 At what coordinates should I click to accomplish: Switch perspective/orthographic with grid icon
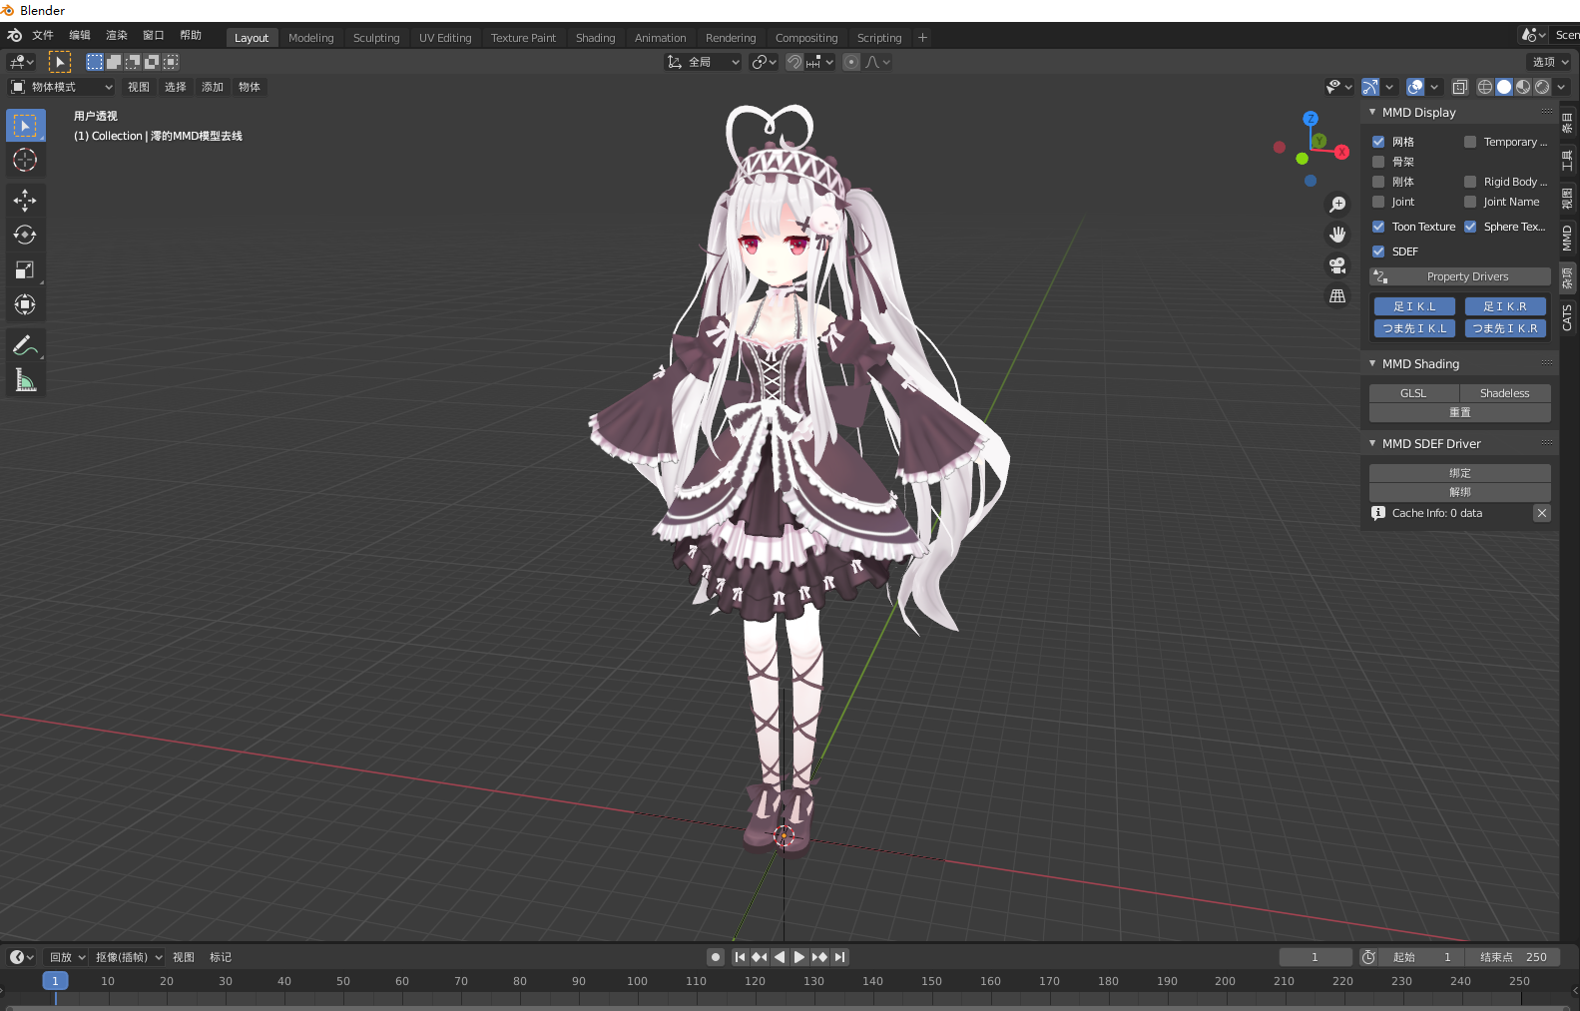click(1337, 296)
